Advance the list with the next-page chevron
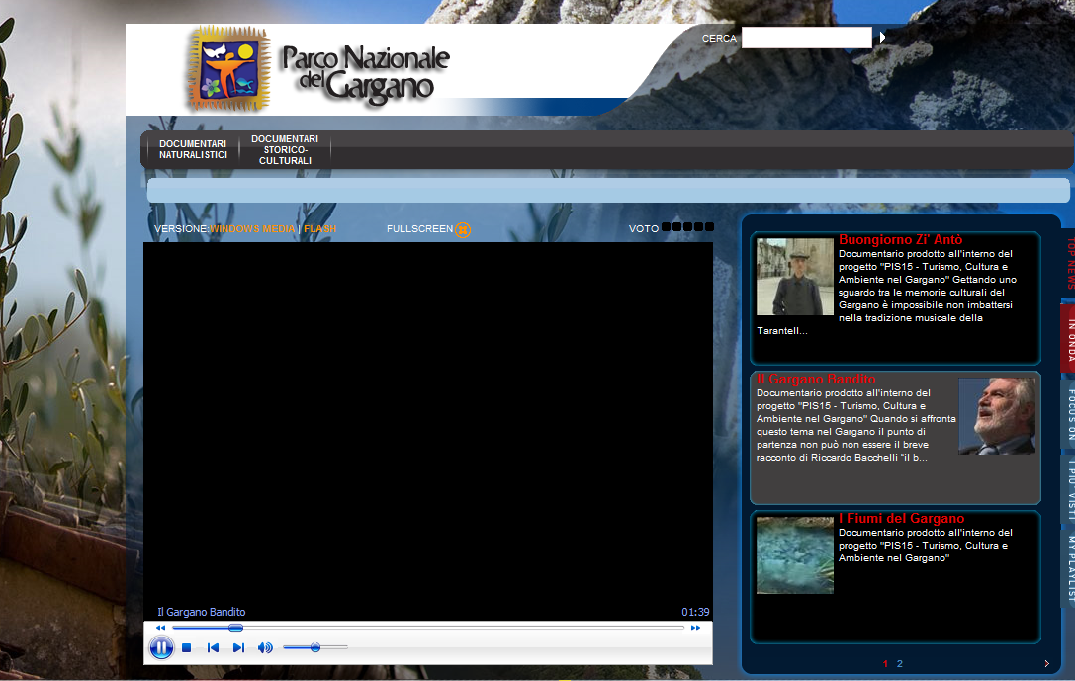The width and height of the screenshot is (1075, 681). (1047, 664)
